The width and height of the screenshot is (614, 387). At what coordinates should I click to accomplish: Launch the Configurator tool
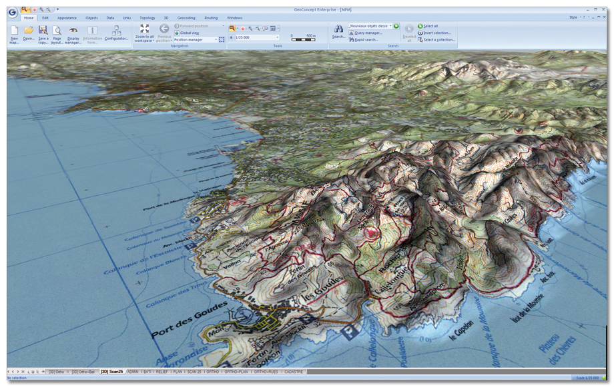coord(116,31)
